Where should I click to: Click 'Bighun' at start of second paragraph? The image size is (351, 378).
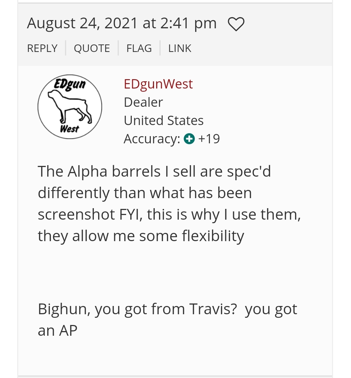click(x=64, y=309)
